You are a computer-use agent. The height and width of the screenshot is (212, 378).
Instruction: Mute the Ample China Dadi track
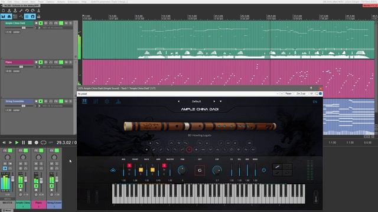(x=66, y=23)
